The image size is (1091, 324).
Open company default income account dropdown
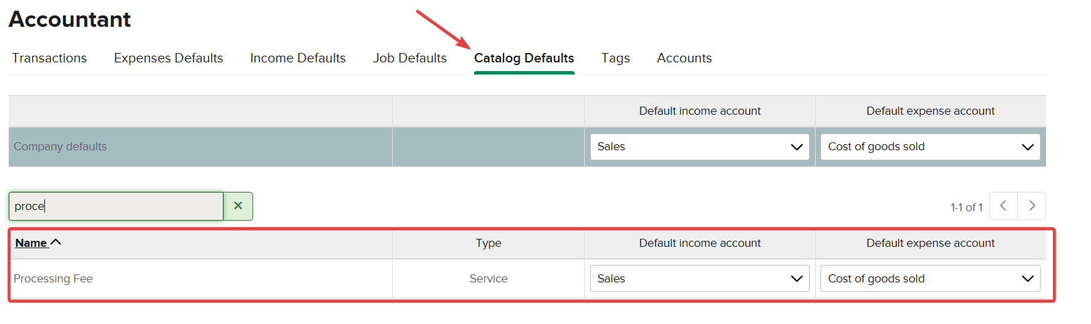coord(700,147)
